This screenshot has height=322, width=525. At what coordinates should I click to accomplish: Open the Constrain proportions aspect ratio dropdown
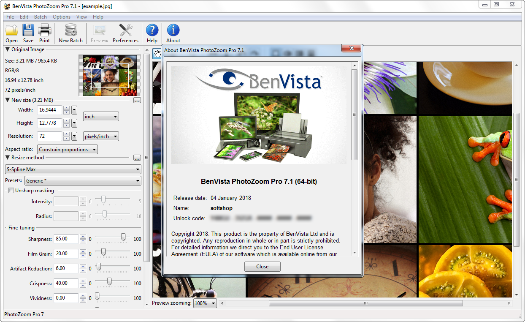[x=68, y=150]
